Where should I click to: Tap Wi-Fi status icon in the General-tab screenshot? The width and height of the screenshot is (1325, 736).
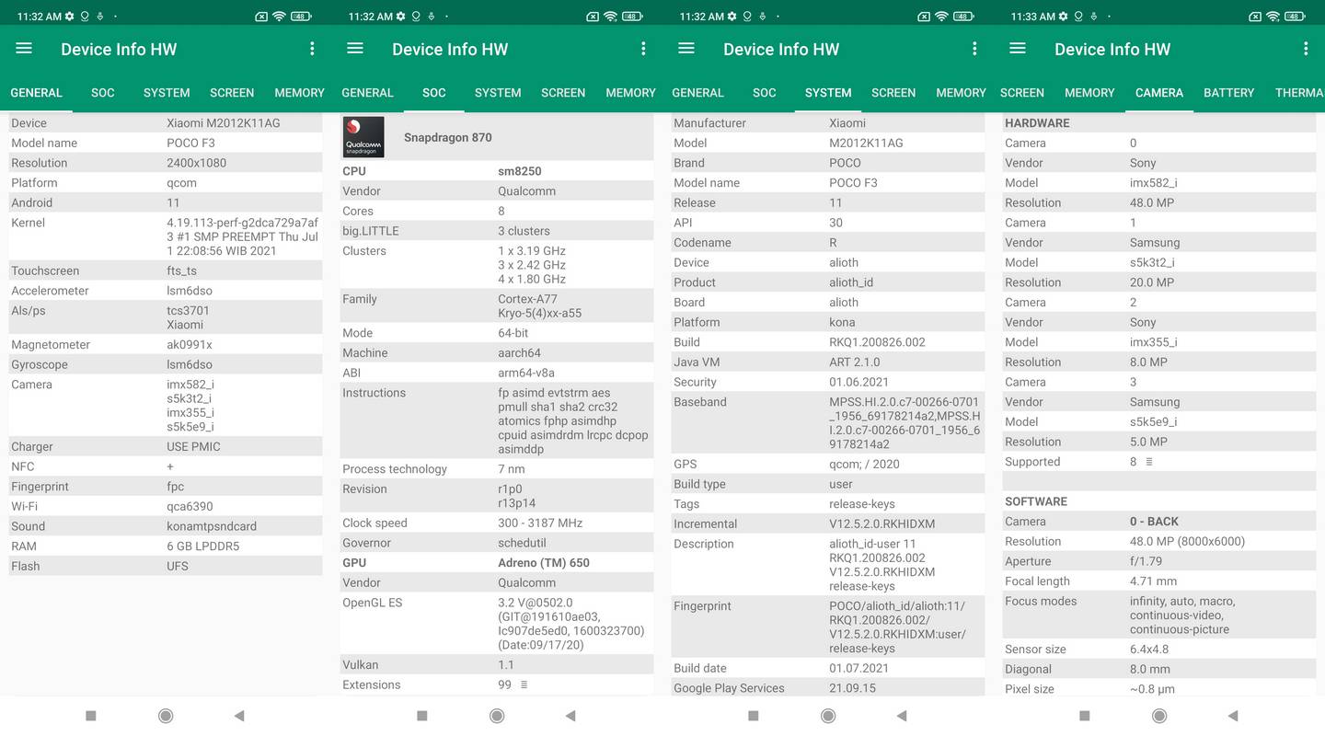[x=279, y=17]
